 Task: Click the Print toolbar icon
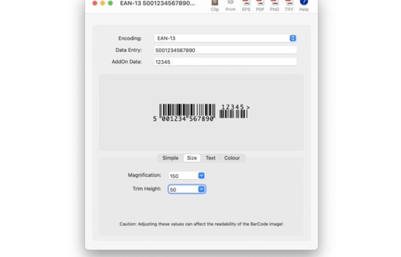pos(230,4)
